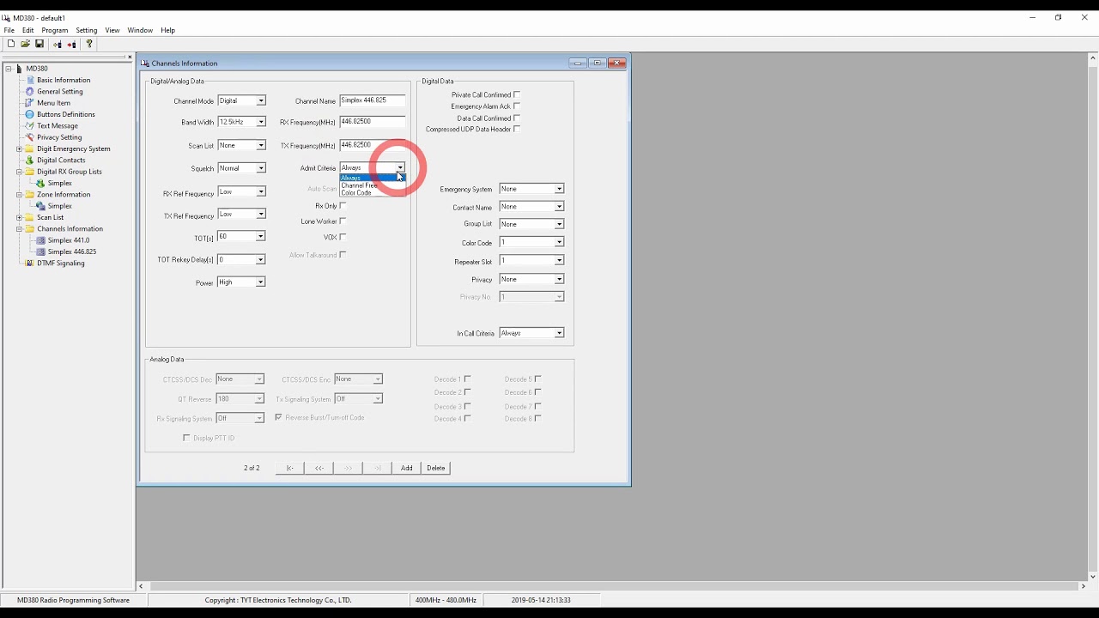The width and height of the screenshot is (1099, 618).
Task: Close the tree panel with its x button
Action: coord(130,58)
